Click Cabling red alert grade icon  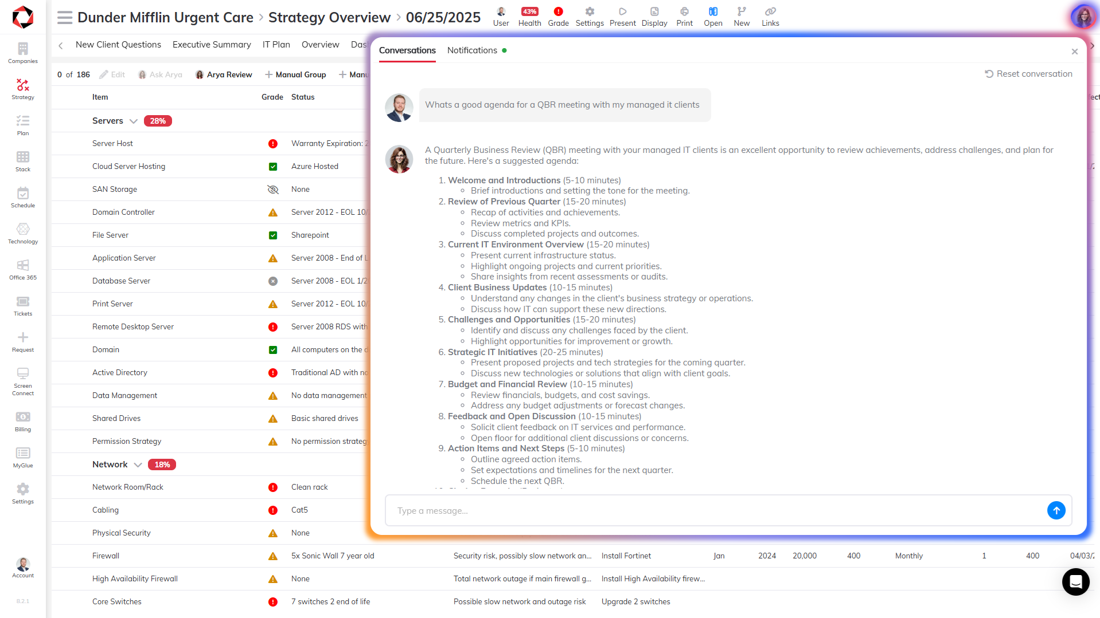click(x=273, y=510)
